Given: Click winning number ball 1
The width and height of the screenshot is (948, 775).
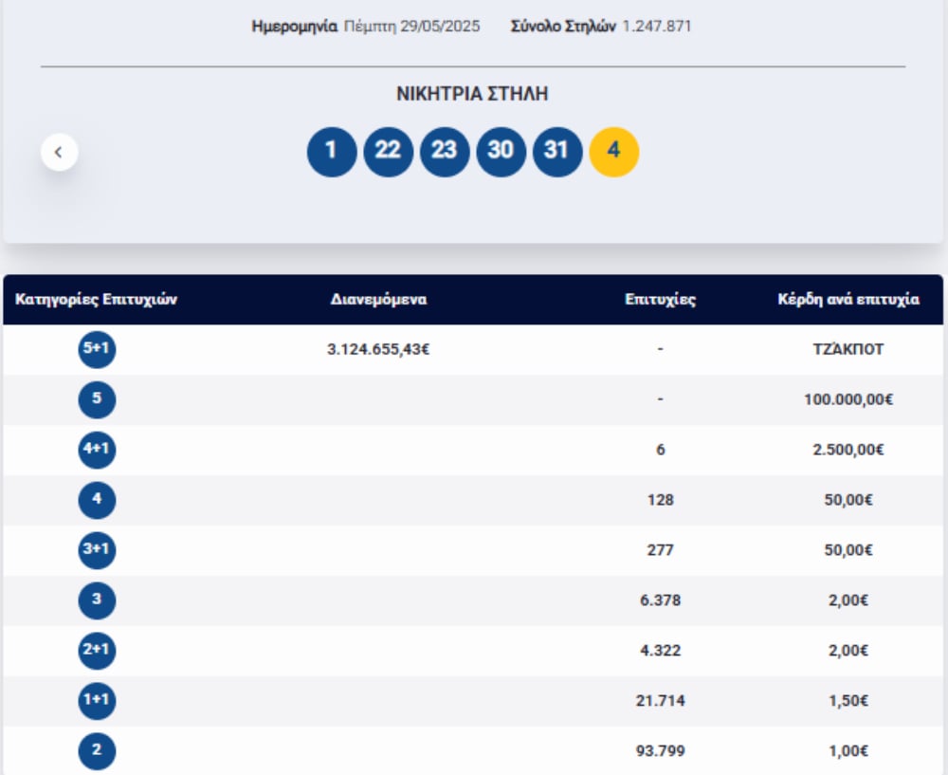Looking at the screenshot, I should (x=331, y=152).
